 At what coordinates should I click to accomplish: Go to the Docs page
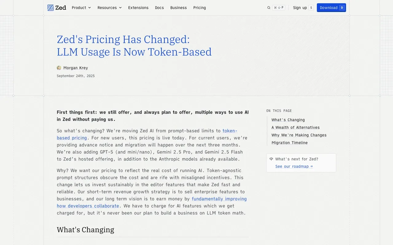click(x=159, y=8)
